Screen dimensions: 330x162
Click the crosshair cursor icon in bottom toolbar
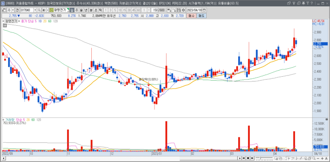tap(289, 158)
